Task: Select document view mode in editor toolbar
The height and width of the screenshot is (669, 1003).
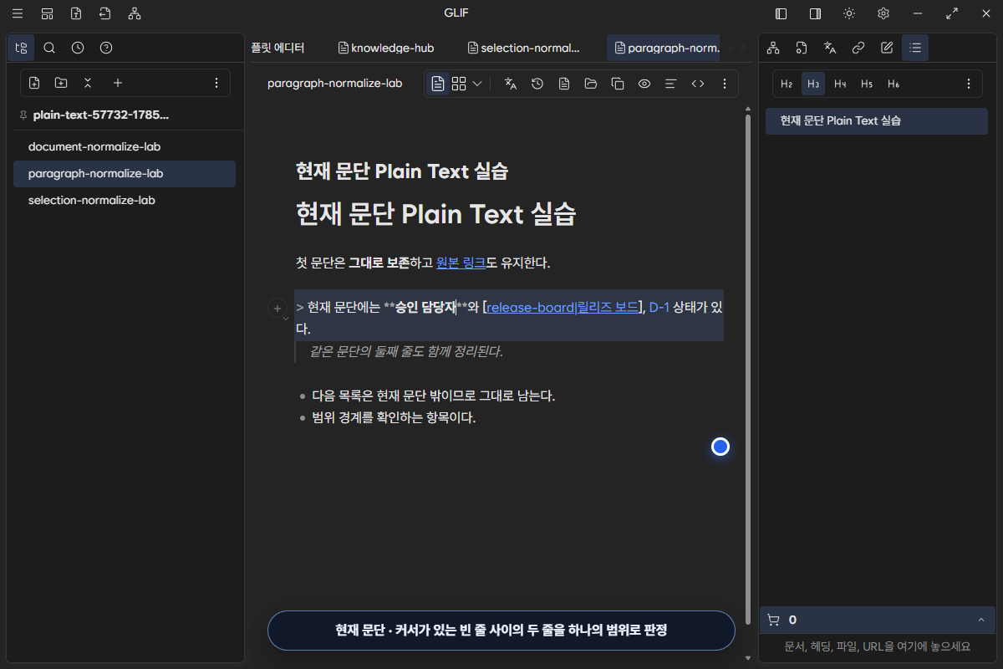Action: pyautogui.click(x=438, y=84)
